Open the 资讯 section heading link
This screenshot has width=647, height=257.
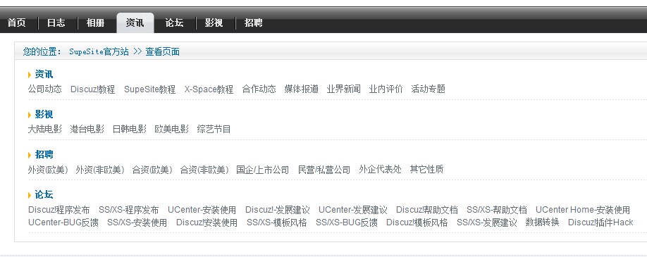click(x=44, y=74)
